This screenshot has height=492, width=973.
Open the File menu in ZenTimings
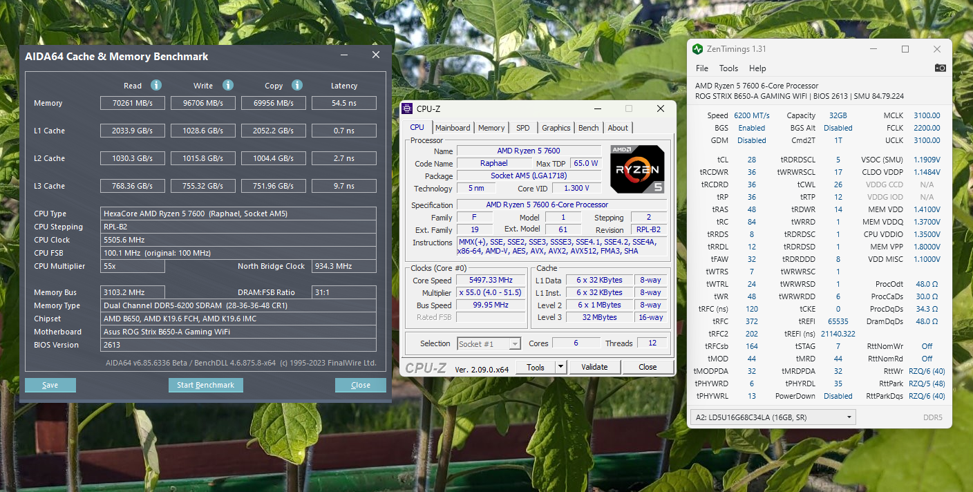[x=702, y=68]
